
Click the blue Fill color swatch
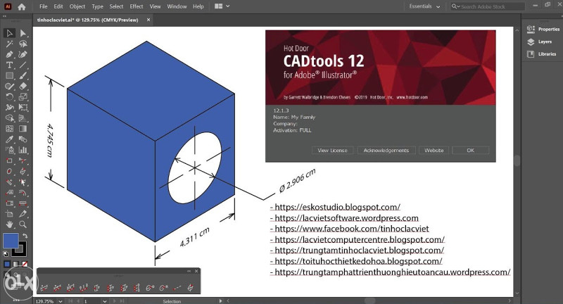[x=9, y=240]
